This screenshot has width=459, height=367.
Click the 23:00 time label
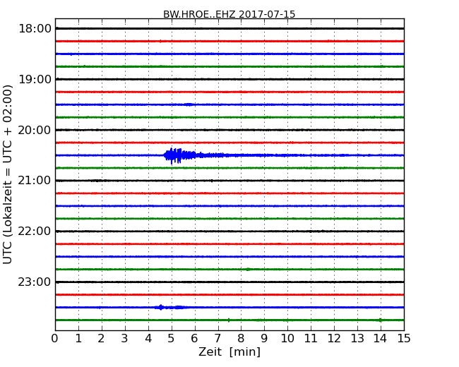pyautogui.click(x=35, y=282)
